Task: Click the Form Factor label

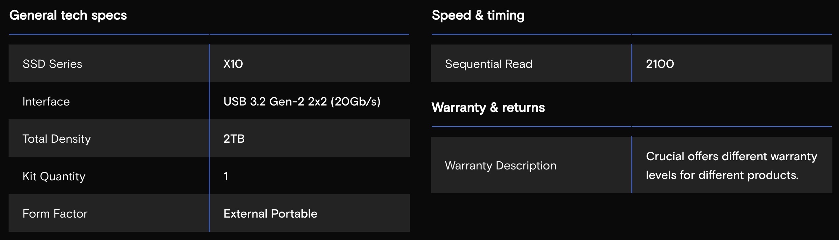Action: pyautogui.click(x=55, y=214)
